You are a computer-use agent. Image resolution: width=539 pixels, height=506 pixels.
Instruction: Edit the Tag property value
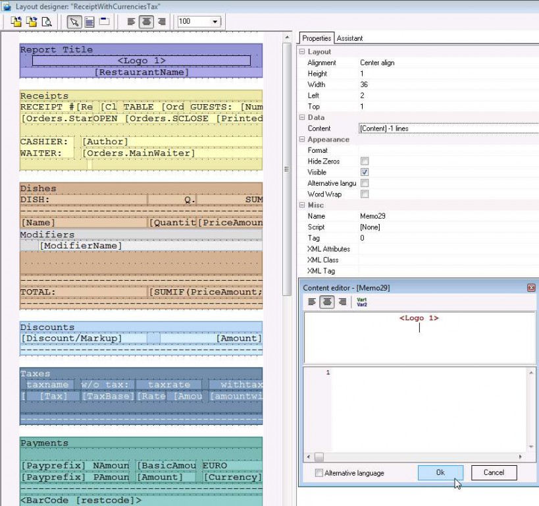[449, 239]
